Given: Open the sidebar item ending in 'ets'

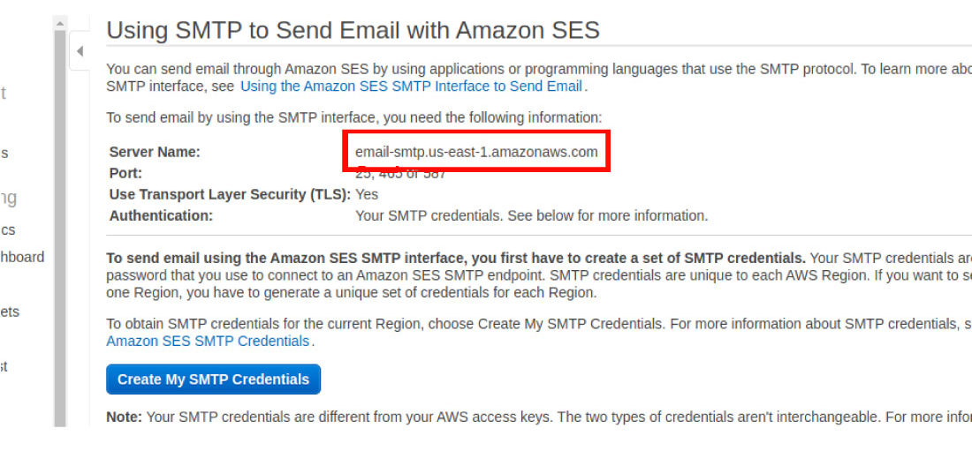Looking at the screenshot, I should coord(10,312).
